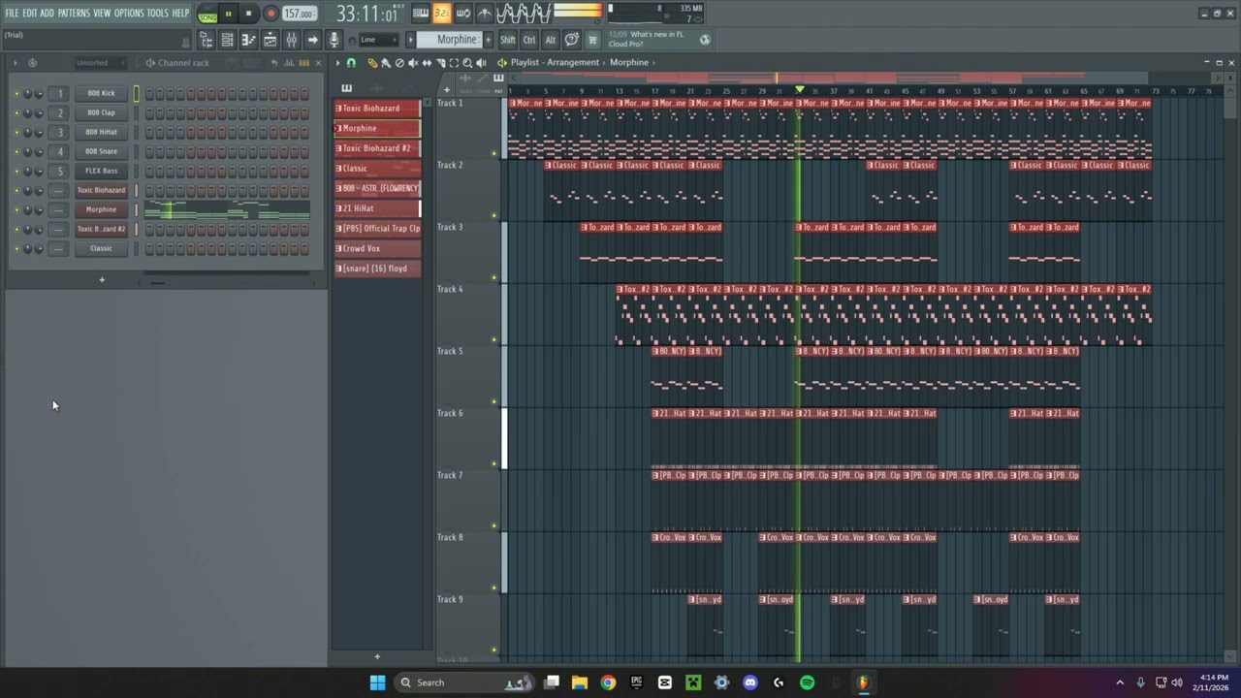Mute the 808 Snare channel
Image resolution: width=1241 pixels, height=698 pixels.
[x=16, y=151]
